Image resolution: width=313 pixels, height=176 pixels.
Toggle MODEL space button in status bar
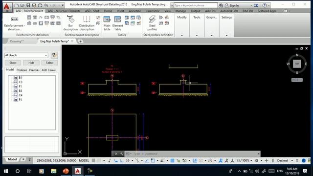pyautogui.click(x=84, y=160)
